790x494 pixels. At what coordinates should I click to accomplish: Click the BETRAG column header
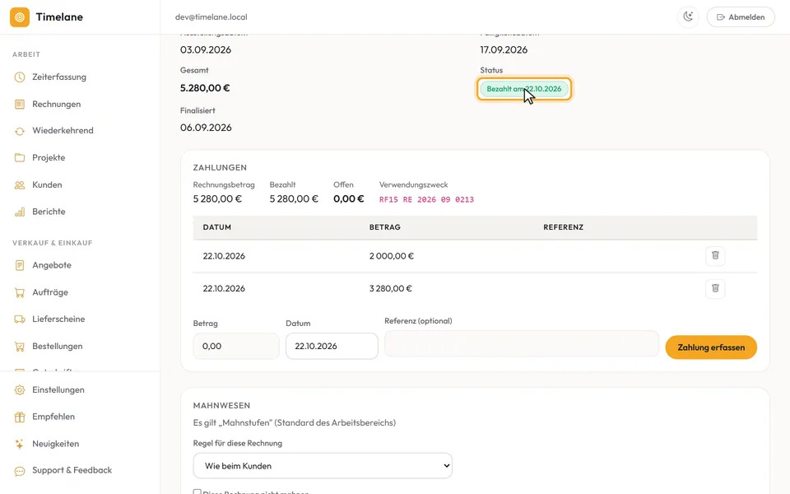[x=385, y=227]
